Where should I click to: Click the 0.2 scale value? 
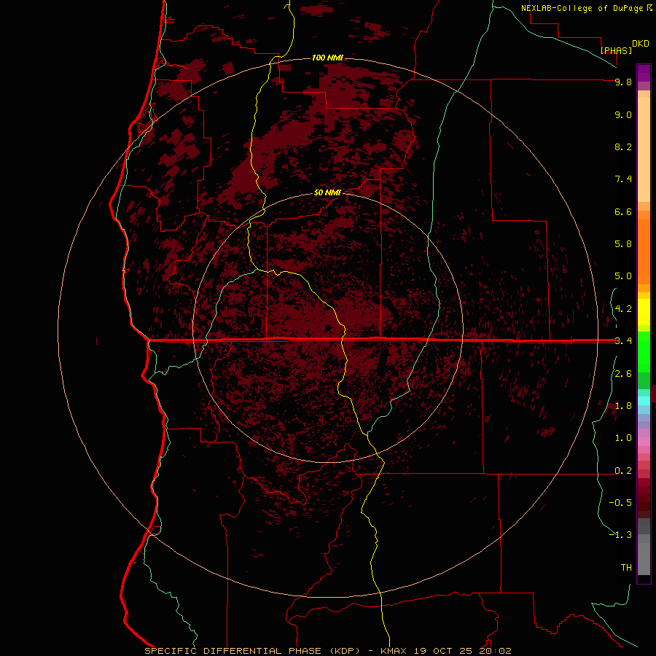pos(623,471)
